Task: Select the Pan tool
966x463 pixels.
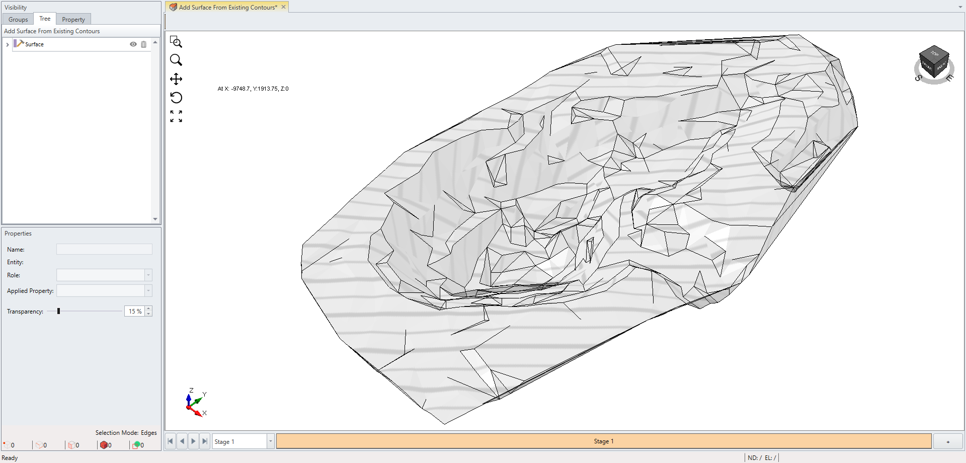Action: coord(176,79)
